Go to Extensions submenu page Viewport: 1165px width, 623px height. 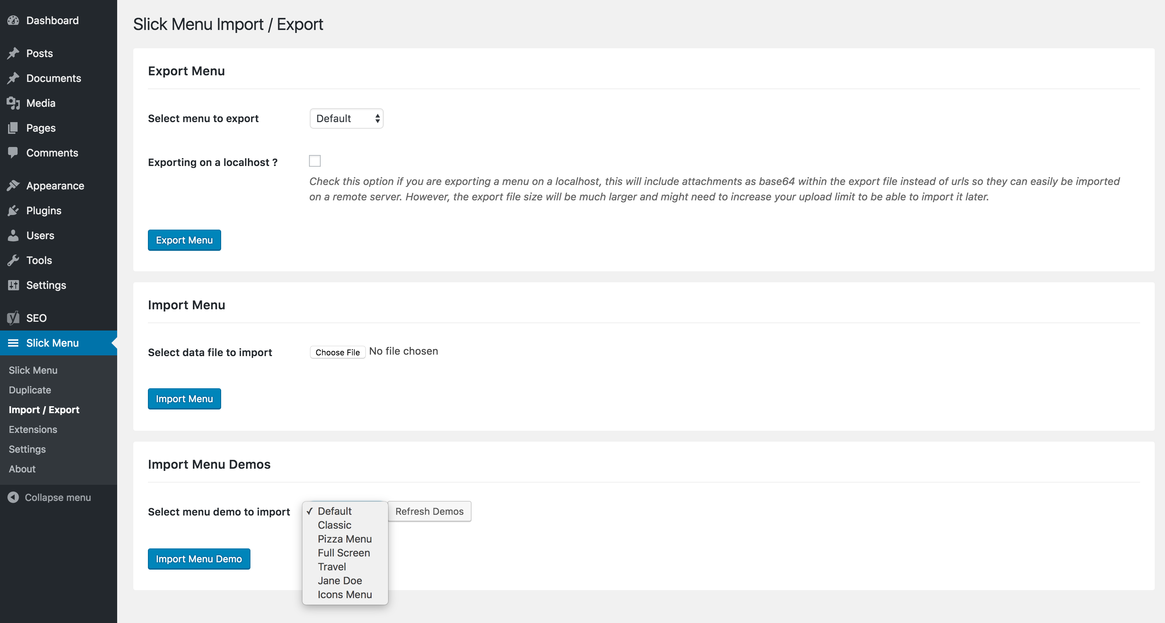click(33, 430)
